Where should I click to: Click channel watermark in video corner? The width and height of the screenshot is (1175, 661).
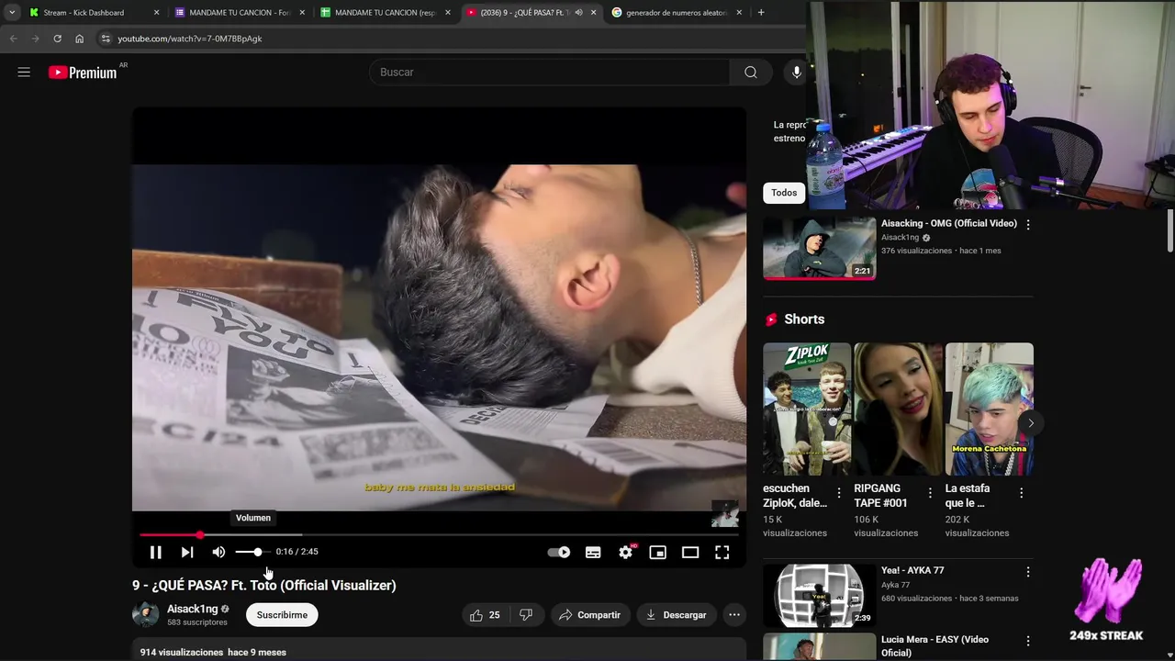point(724,513)
